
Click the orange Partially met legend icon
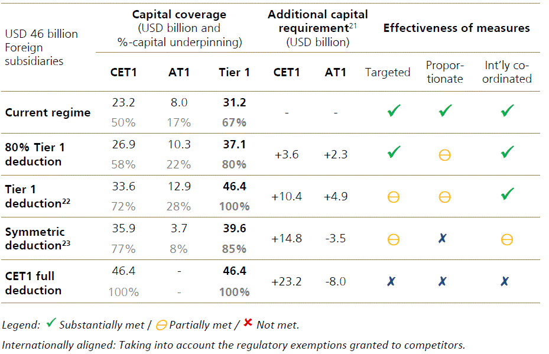coord(161,324)
